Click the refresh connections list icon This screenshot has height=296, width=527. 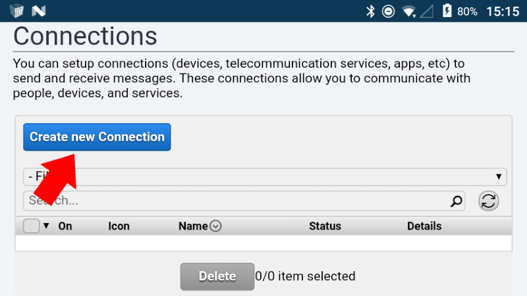[488, 201]
